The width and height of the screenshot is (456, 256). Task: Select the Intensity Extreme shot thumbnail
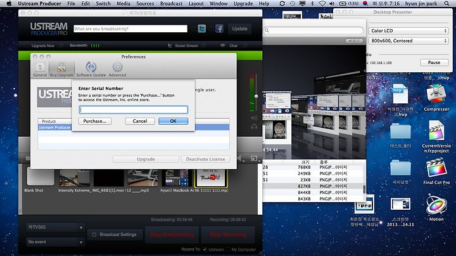(74, 178)
